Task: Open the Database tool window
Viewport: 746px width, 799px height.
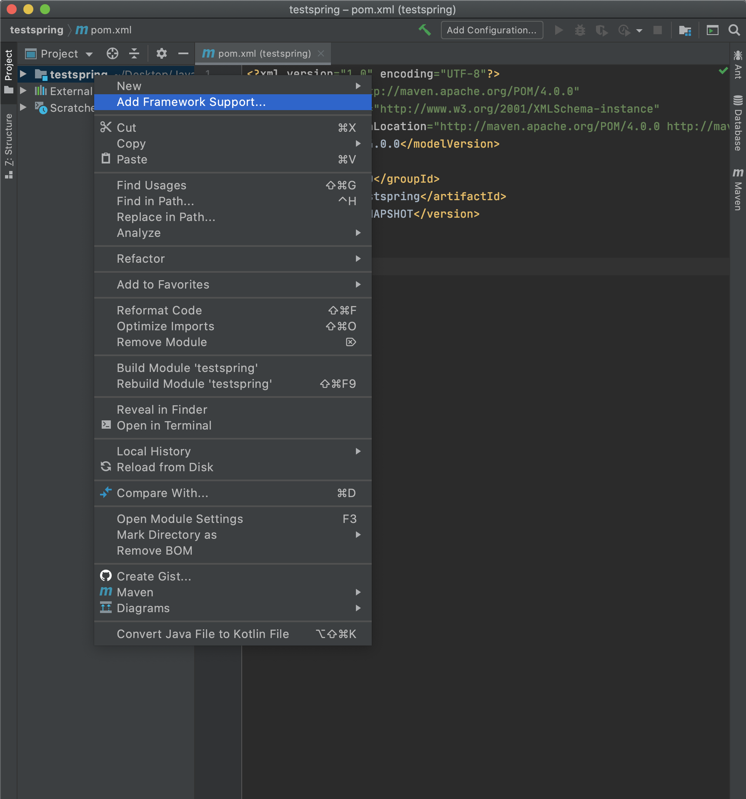Action: pyautogui.click(x=738, y=123)
